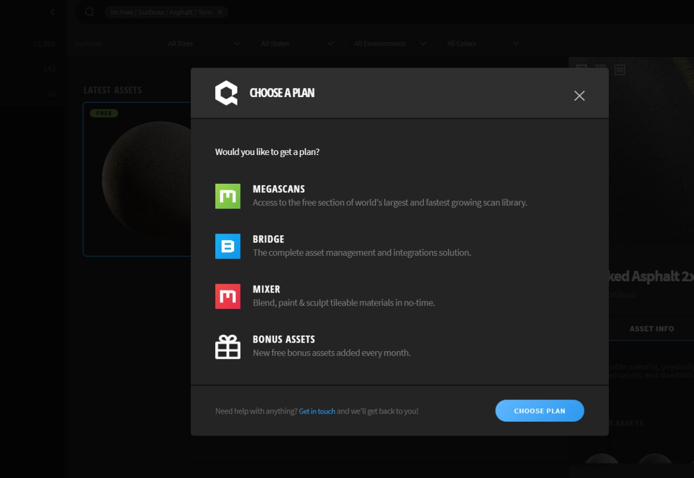
Task: Click the Quixel logo in dialog header
Action: point(226,93)
